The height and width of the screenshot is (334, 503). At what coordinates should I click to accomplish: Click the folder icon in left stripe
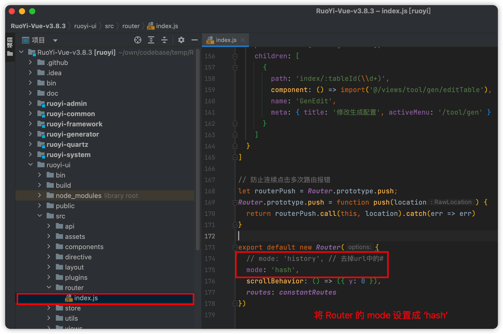point(10,54)
